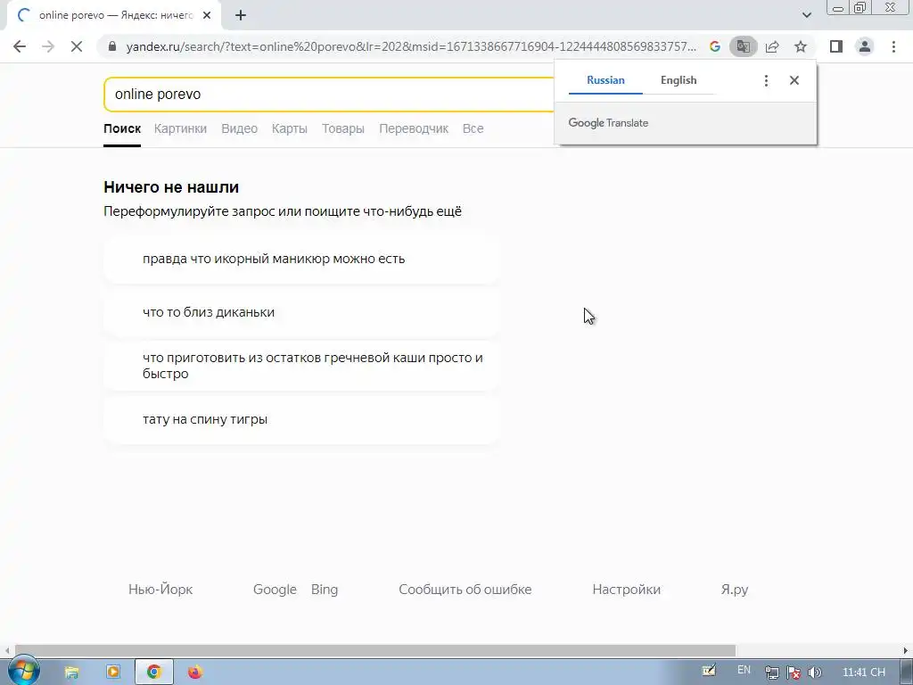The height and width of the screenshot is (685, 913).
Task: Click Сообщить об ошибке link
Action: [x=465, y=590]
